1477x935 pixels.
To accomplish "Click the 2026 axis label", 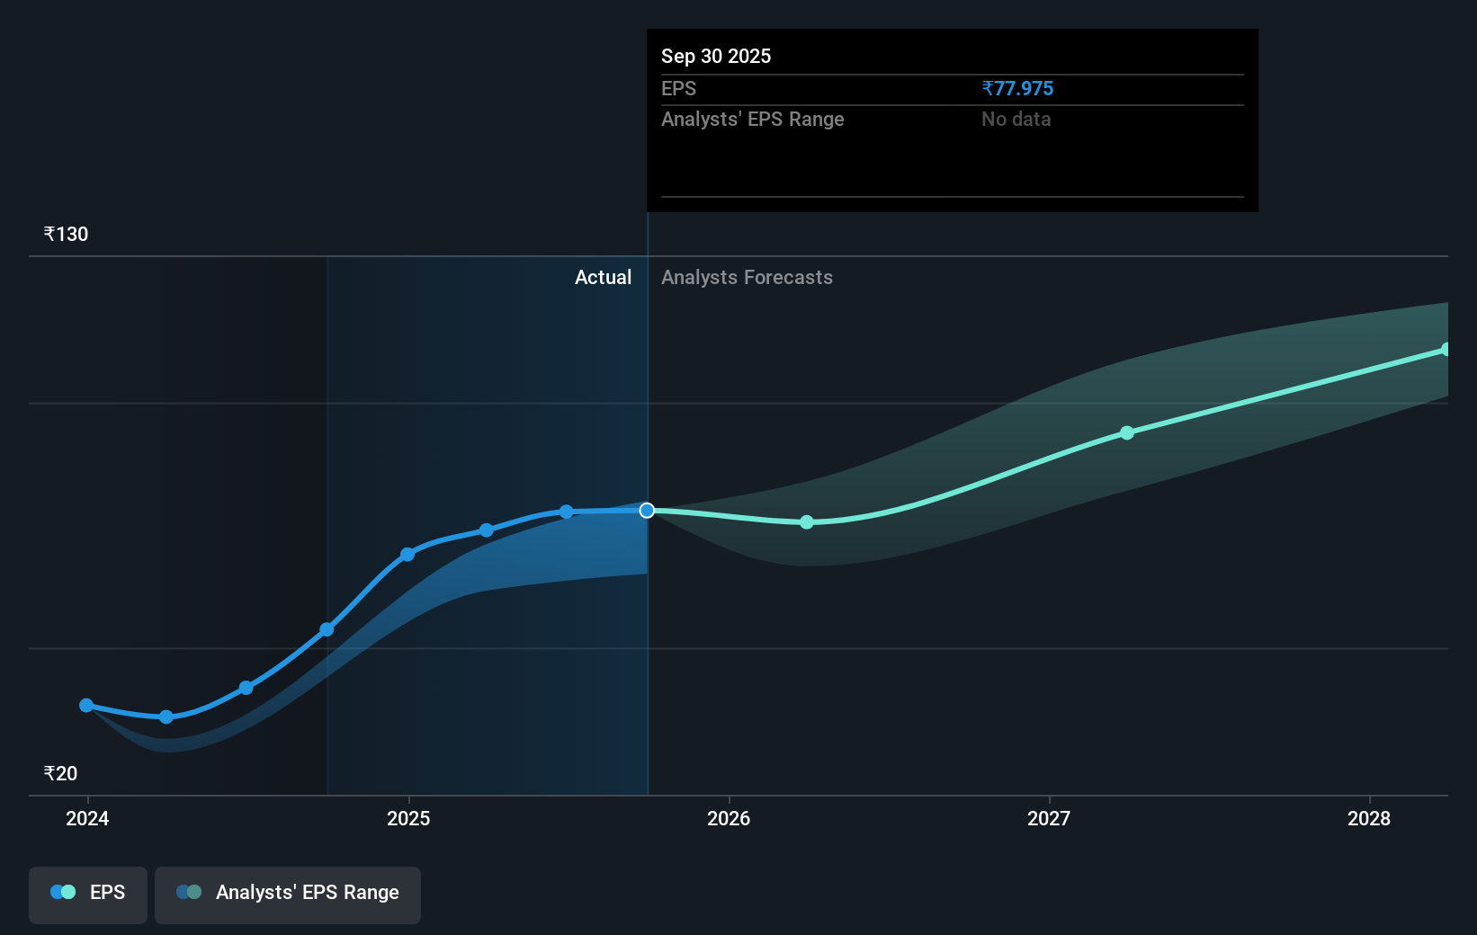I will tap(730, 818).
